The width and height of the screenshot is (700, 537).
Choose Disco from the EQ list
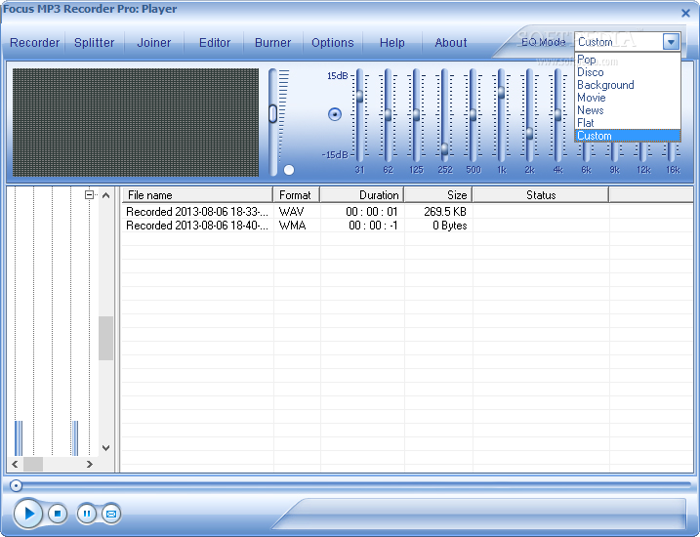[x=627, y=72]
